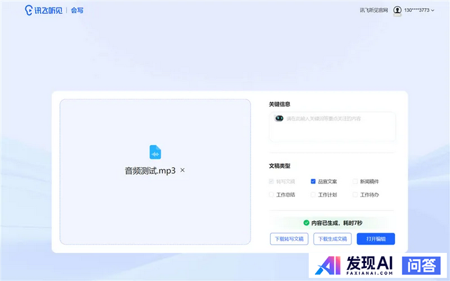Click 下载转写文稿 button

coord(289,239)
